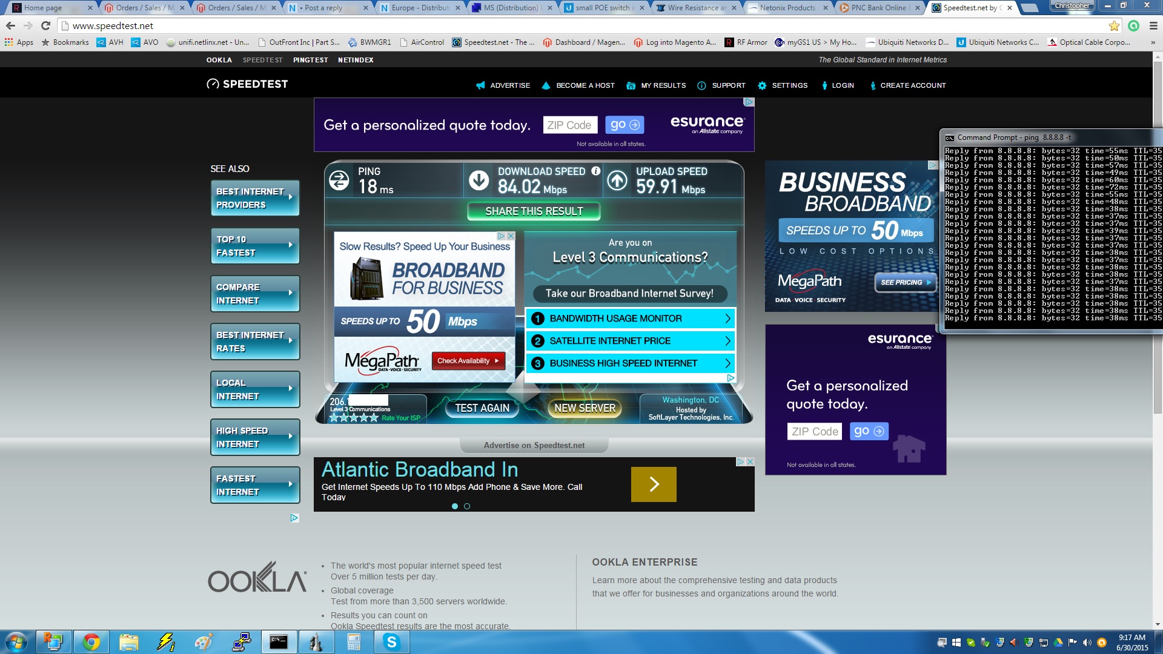Viewport: 1163px width, 654px height.
Task: Click the download speed info icon
Action: click(x=595, y=171)
